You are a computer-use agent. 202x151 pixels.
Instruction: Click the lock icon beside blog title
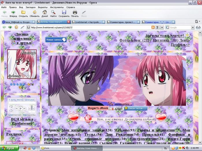(187, 35)
